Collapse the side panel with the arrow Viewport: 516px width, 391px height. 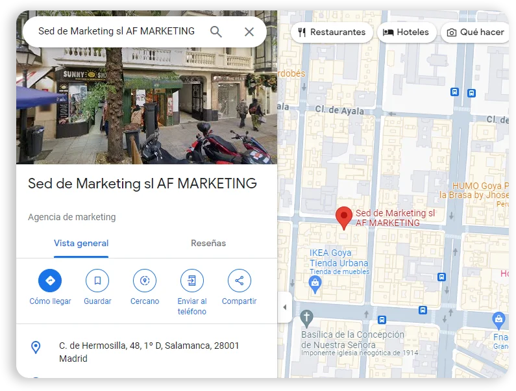click(285, 307)
